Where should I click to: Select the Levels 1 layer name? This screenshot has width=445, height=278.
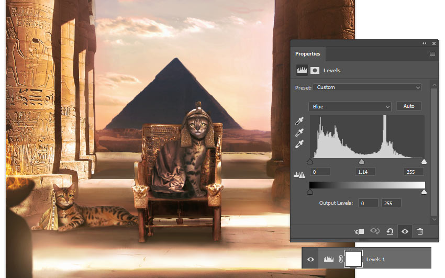coord(375,259)
